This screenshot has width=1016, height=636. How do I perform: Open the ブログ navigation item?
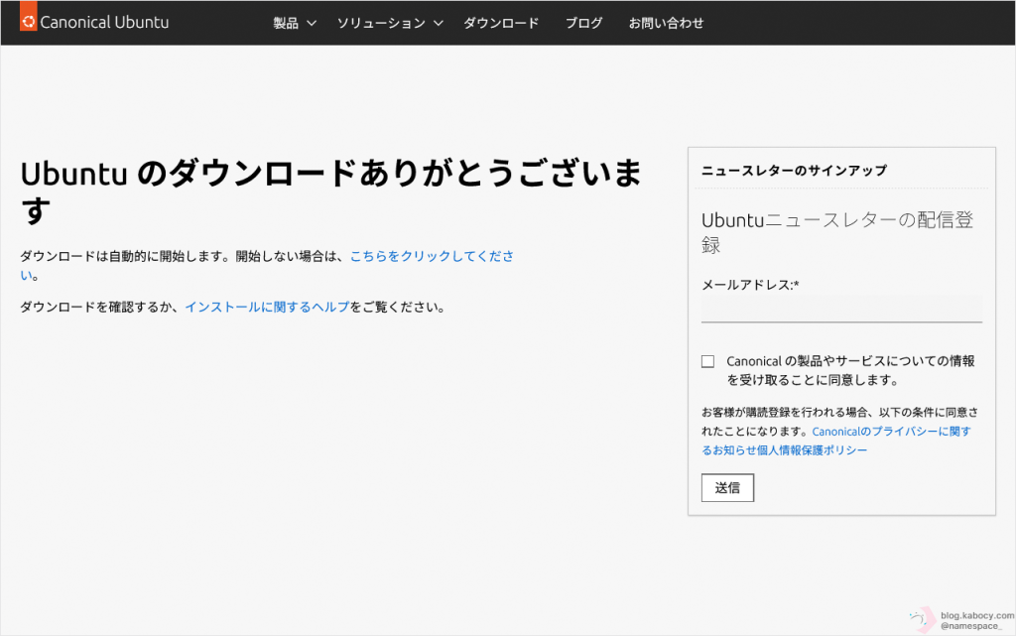pos(583,23)
